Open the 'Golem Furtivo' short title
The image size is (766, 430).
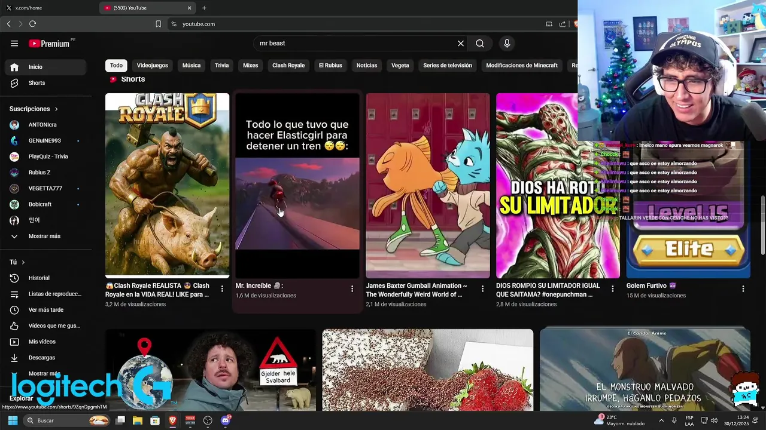[651, 286]
